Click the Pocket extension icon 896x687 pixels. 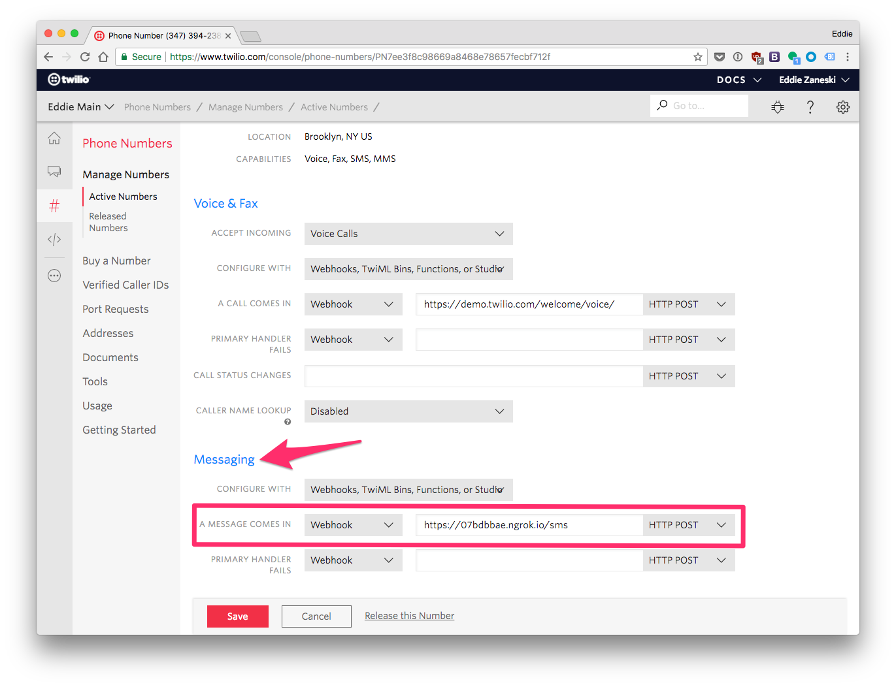pyautogui.click(x=720, y=57)
